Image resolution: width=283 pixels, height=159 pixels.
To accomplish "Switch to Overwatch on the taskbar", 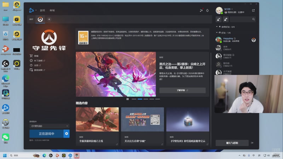I will pos(77,155).
